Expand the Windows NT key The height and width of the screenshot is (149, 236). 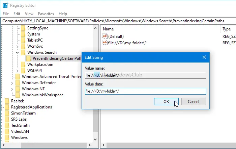tap(12, 89)
